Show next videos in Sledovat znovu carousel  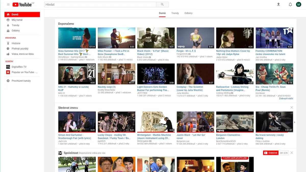(295, 122)
